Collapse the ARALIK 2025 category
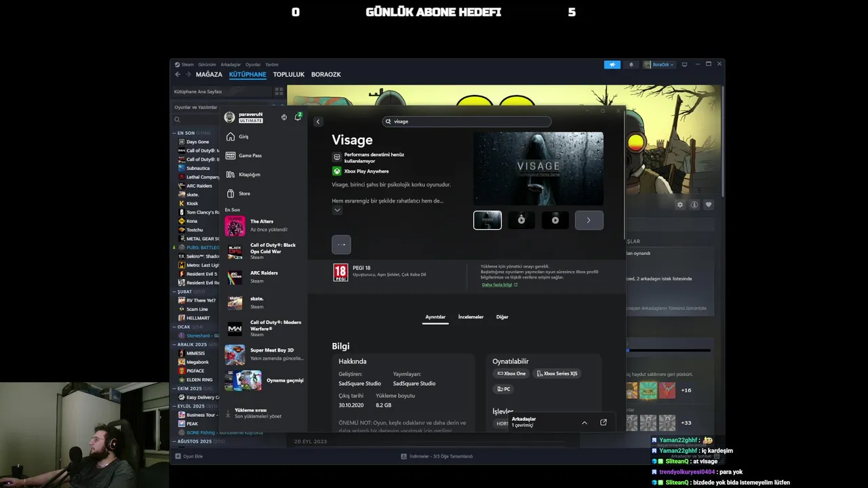 coord(174,344)
